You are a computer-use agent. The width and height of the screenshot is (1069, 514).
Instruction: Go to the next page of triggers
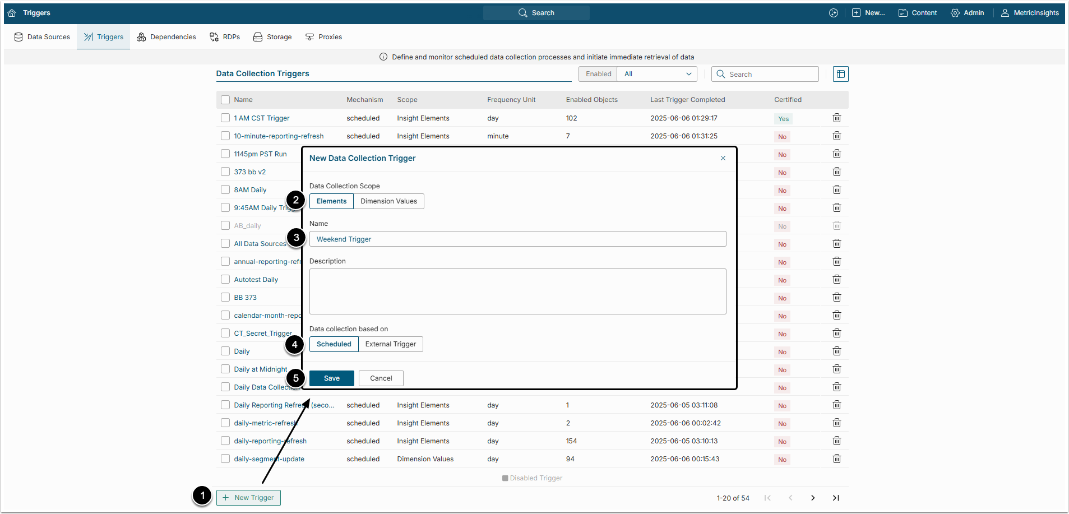coord(813,498)
